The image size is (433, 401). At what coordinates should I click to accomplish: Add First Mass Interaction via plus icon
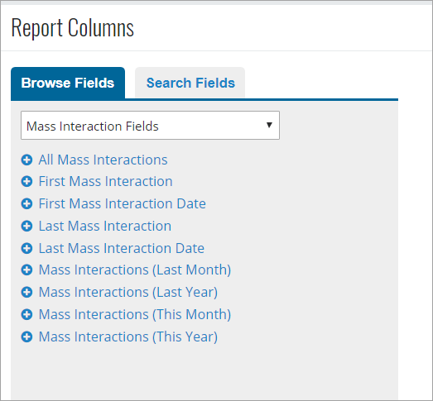pyautogui.click(x=26, y=181)
